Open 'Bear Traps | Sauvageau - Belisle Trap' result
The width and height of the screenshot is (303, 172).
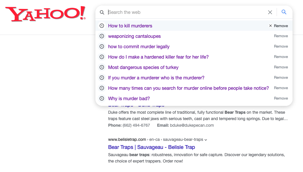[x=151, y=147]
